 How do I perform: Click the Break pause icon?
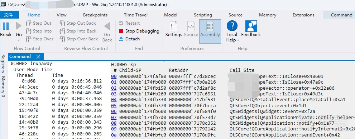(6, 26)
